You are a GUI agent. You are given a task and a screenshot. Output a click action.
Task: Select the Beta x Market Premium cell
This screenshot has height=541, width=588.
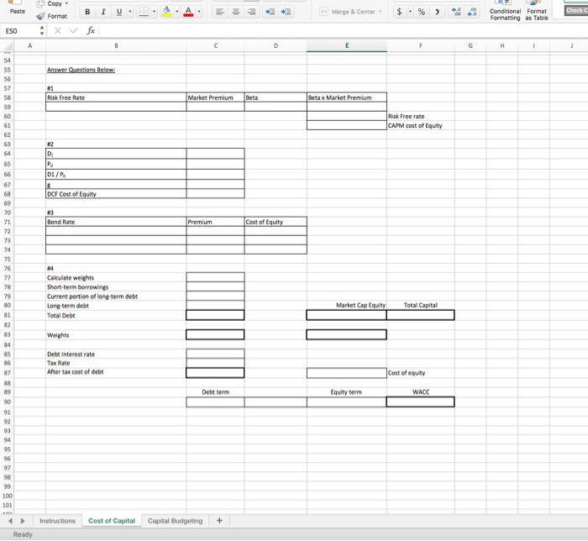click(x=347, y=97)
